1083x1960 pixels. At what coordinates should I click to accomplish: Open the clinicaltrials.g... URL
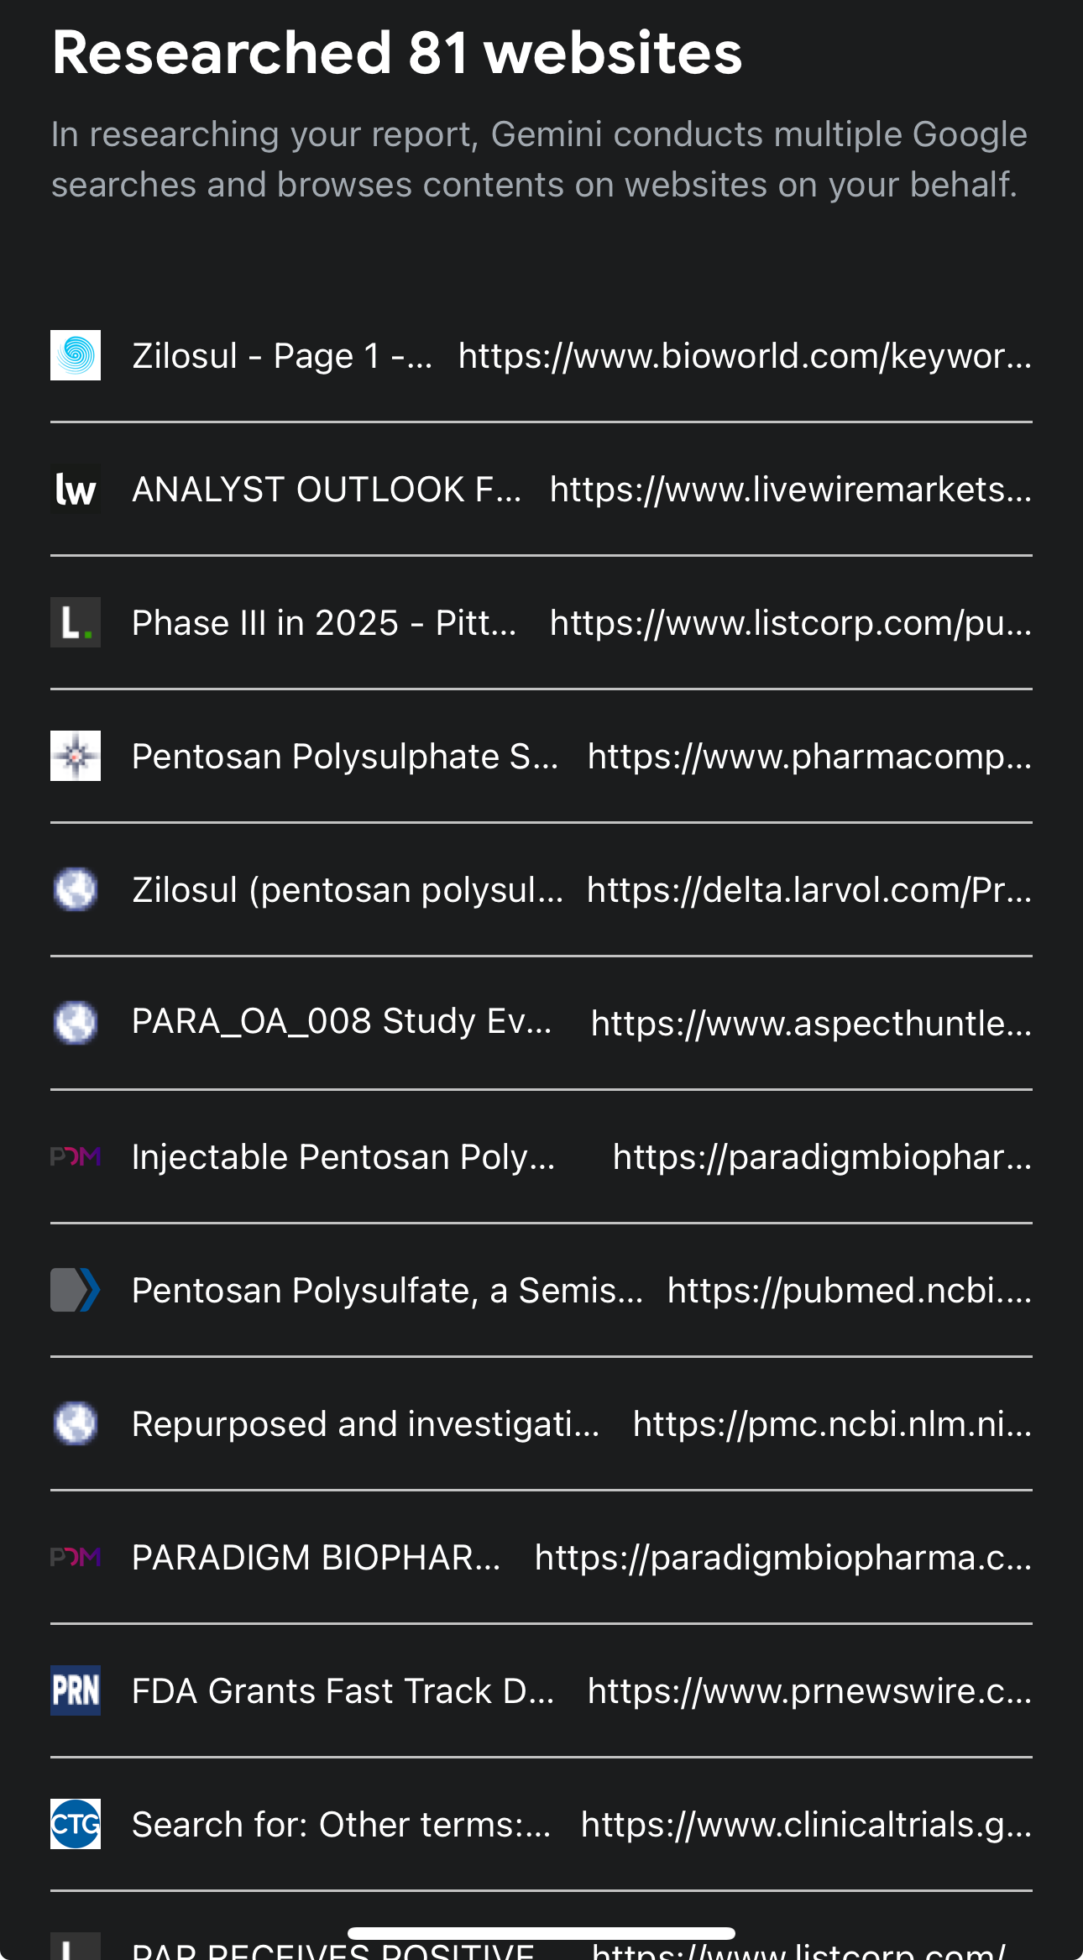806,1825
